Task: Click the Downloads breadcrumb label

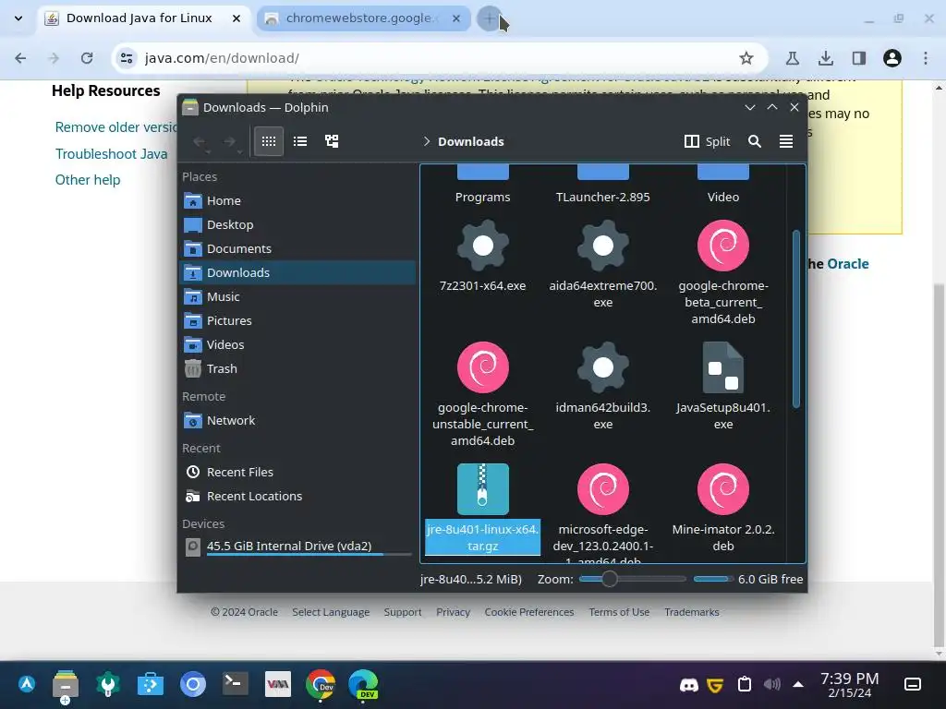Action: coord(470,141)
